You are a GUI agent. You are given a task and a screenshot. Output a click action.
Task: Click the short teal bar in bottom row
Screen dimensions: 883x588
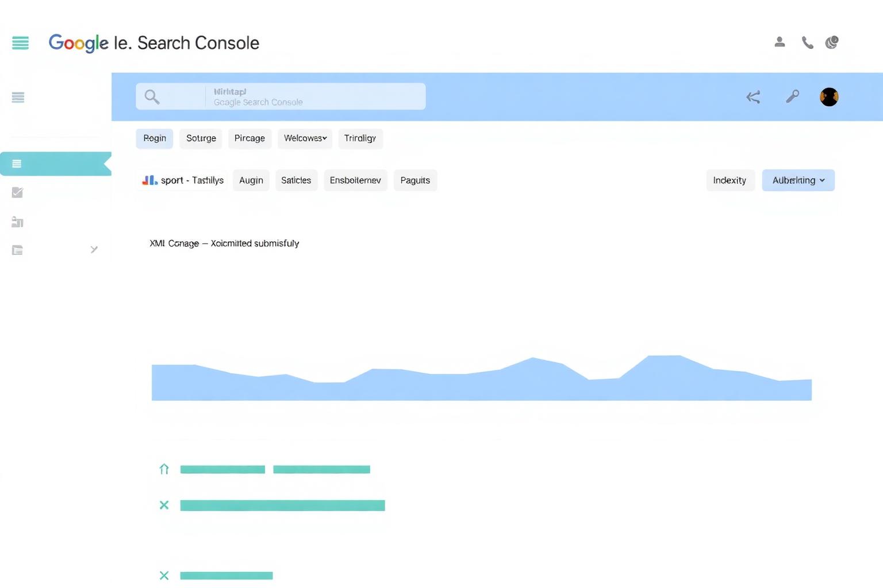[226, 575]
